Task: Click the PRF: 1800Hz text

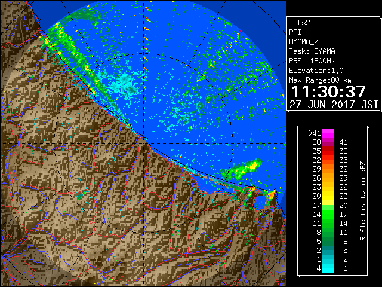Action: point(312,61)
